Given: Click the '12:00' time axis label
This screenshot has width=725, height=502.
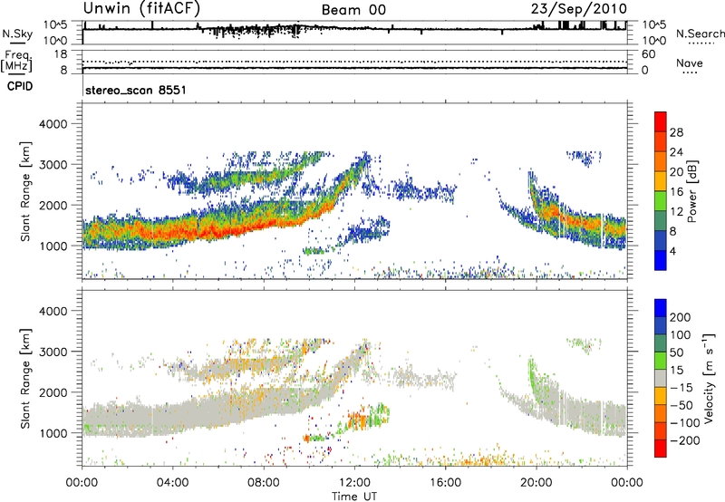Looking at the screenshot, I should (354, 483).
